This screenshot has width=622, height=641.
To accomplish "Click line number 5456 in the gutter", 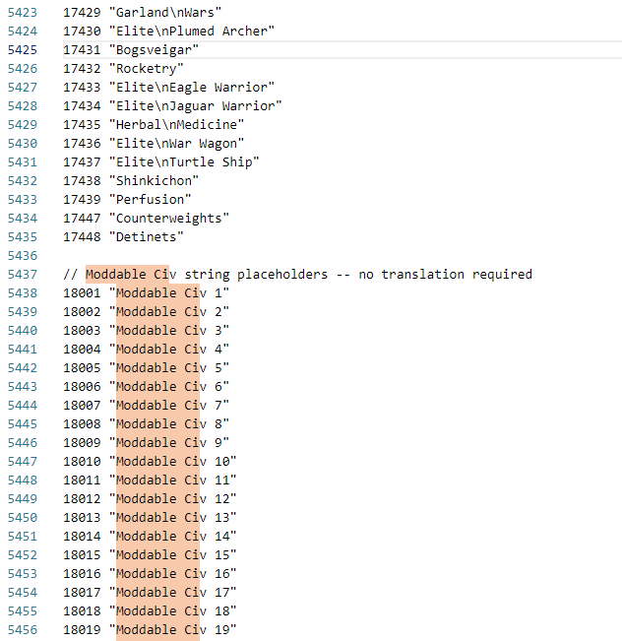I will [22, 629].
